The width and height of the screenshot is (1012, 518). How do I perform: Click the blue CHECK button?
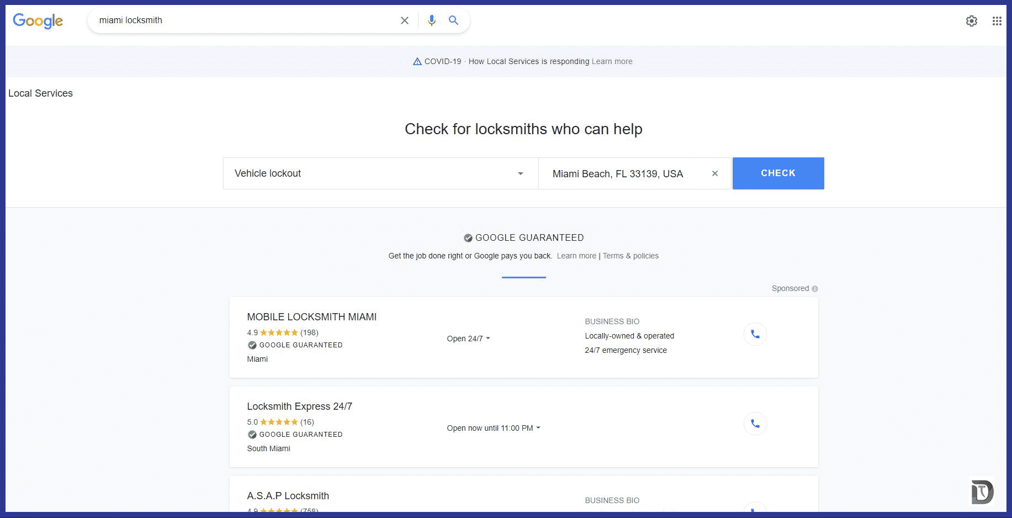click(x=778, y=173)
